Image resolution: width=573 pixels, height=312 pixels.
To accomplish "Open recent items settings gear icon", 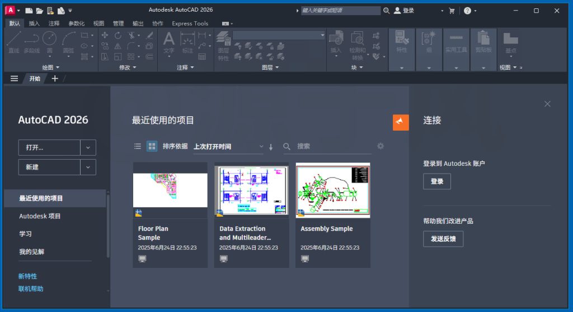I will pos(381,146).
